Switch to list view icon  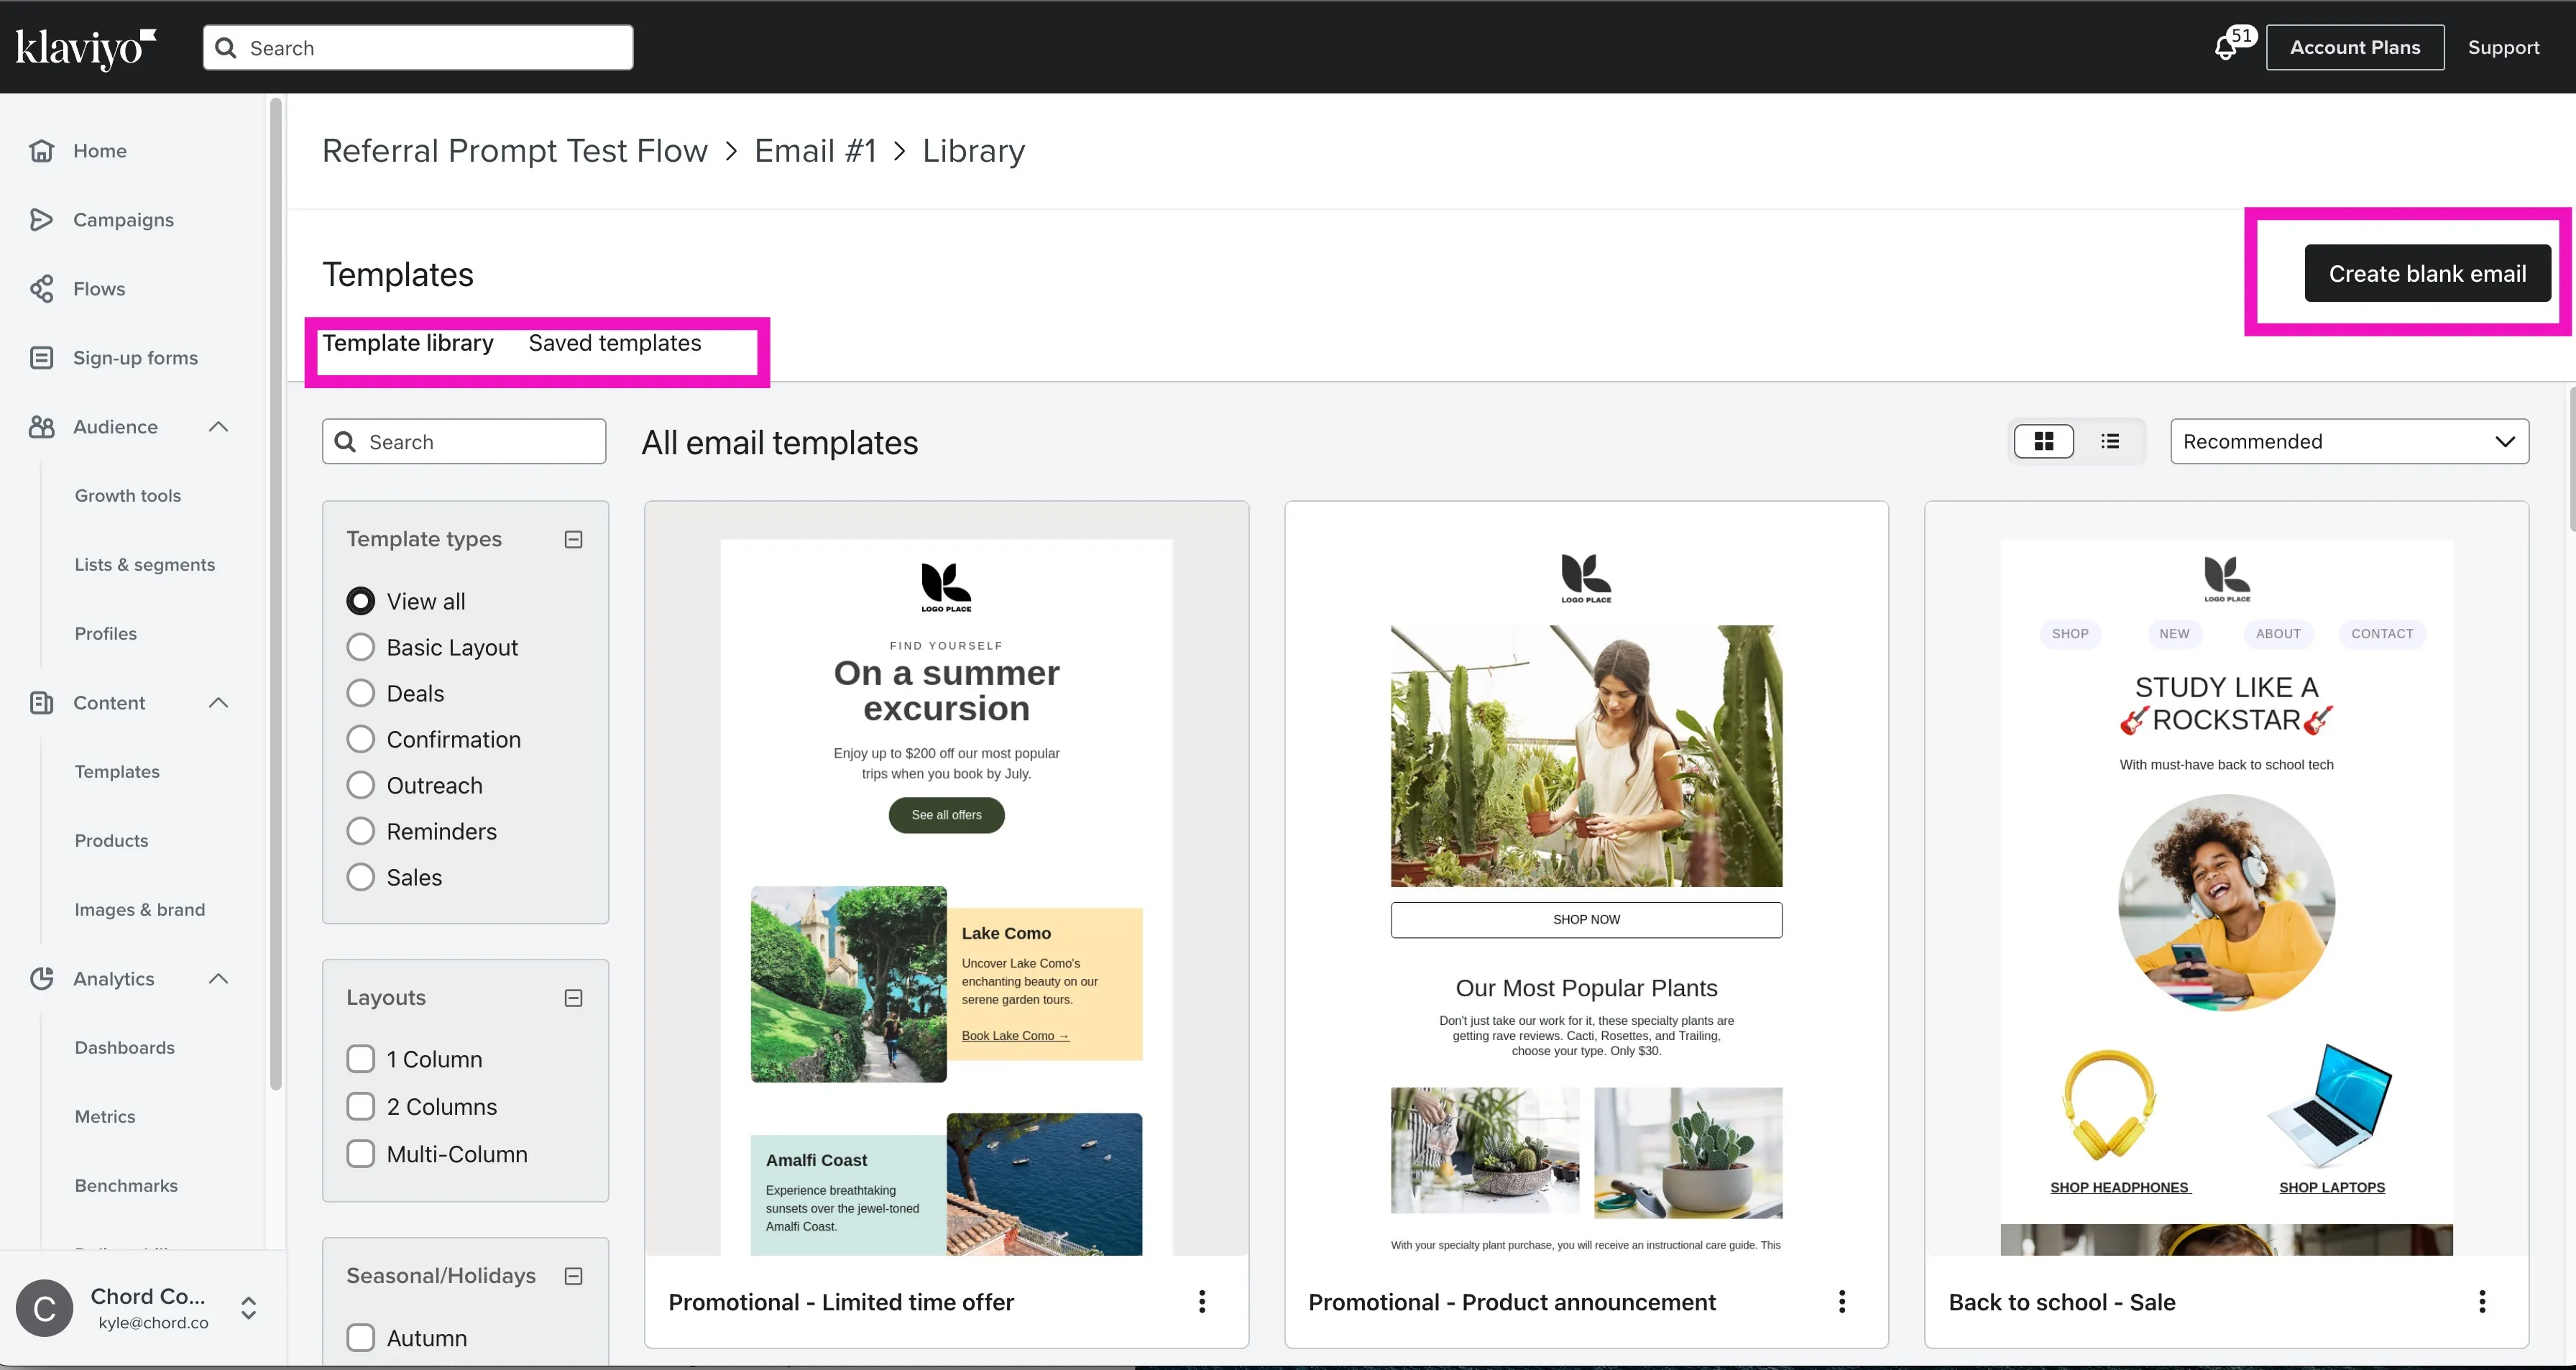[2110, 441]
